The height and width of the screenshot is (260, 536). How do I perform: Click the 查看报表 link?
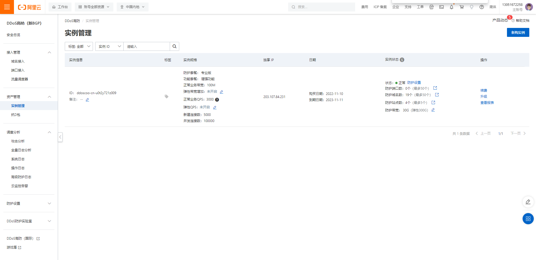point(487,103)
